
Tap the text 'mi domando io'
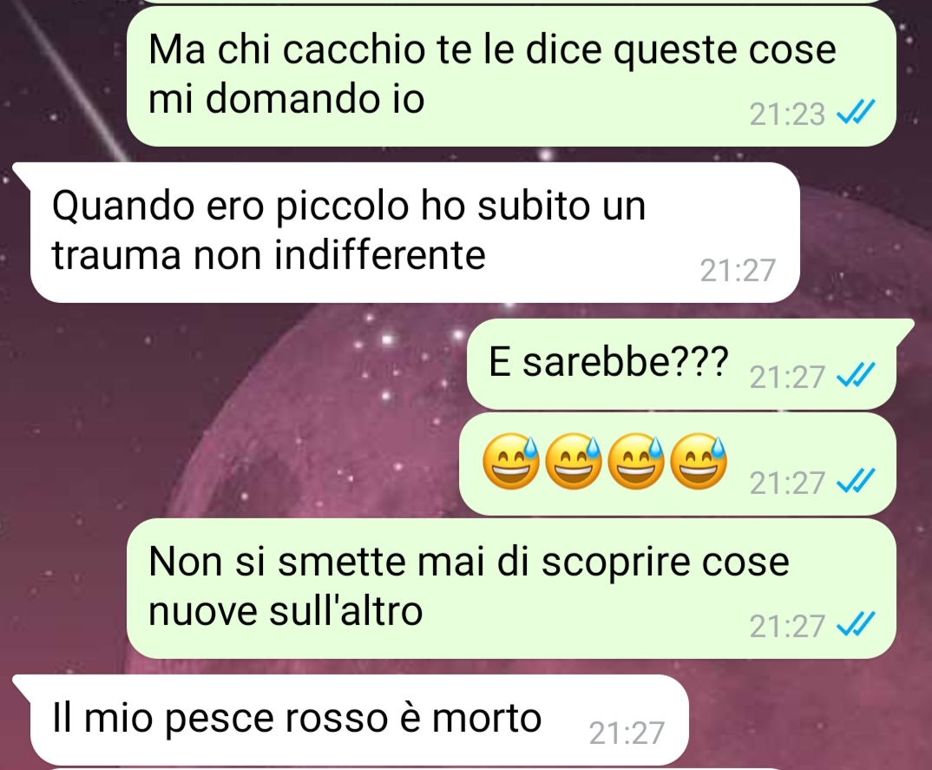click(286, 99)
